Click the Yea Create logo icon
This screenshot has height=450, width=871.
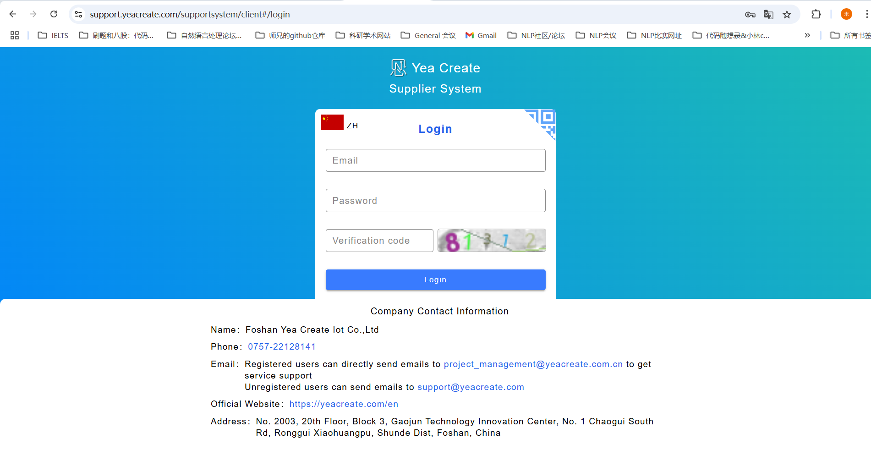[398, 68]
